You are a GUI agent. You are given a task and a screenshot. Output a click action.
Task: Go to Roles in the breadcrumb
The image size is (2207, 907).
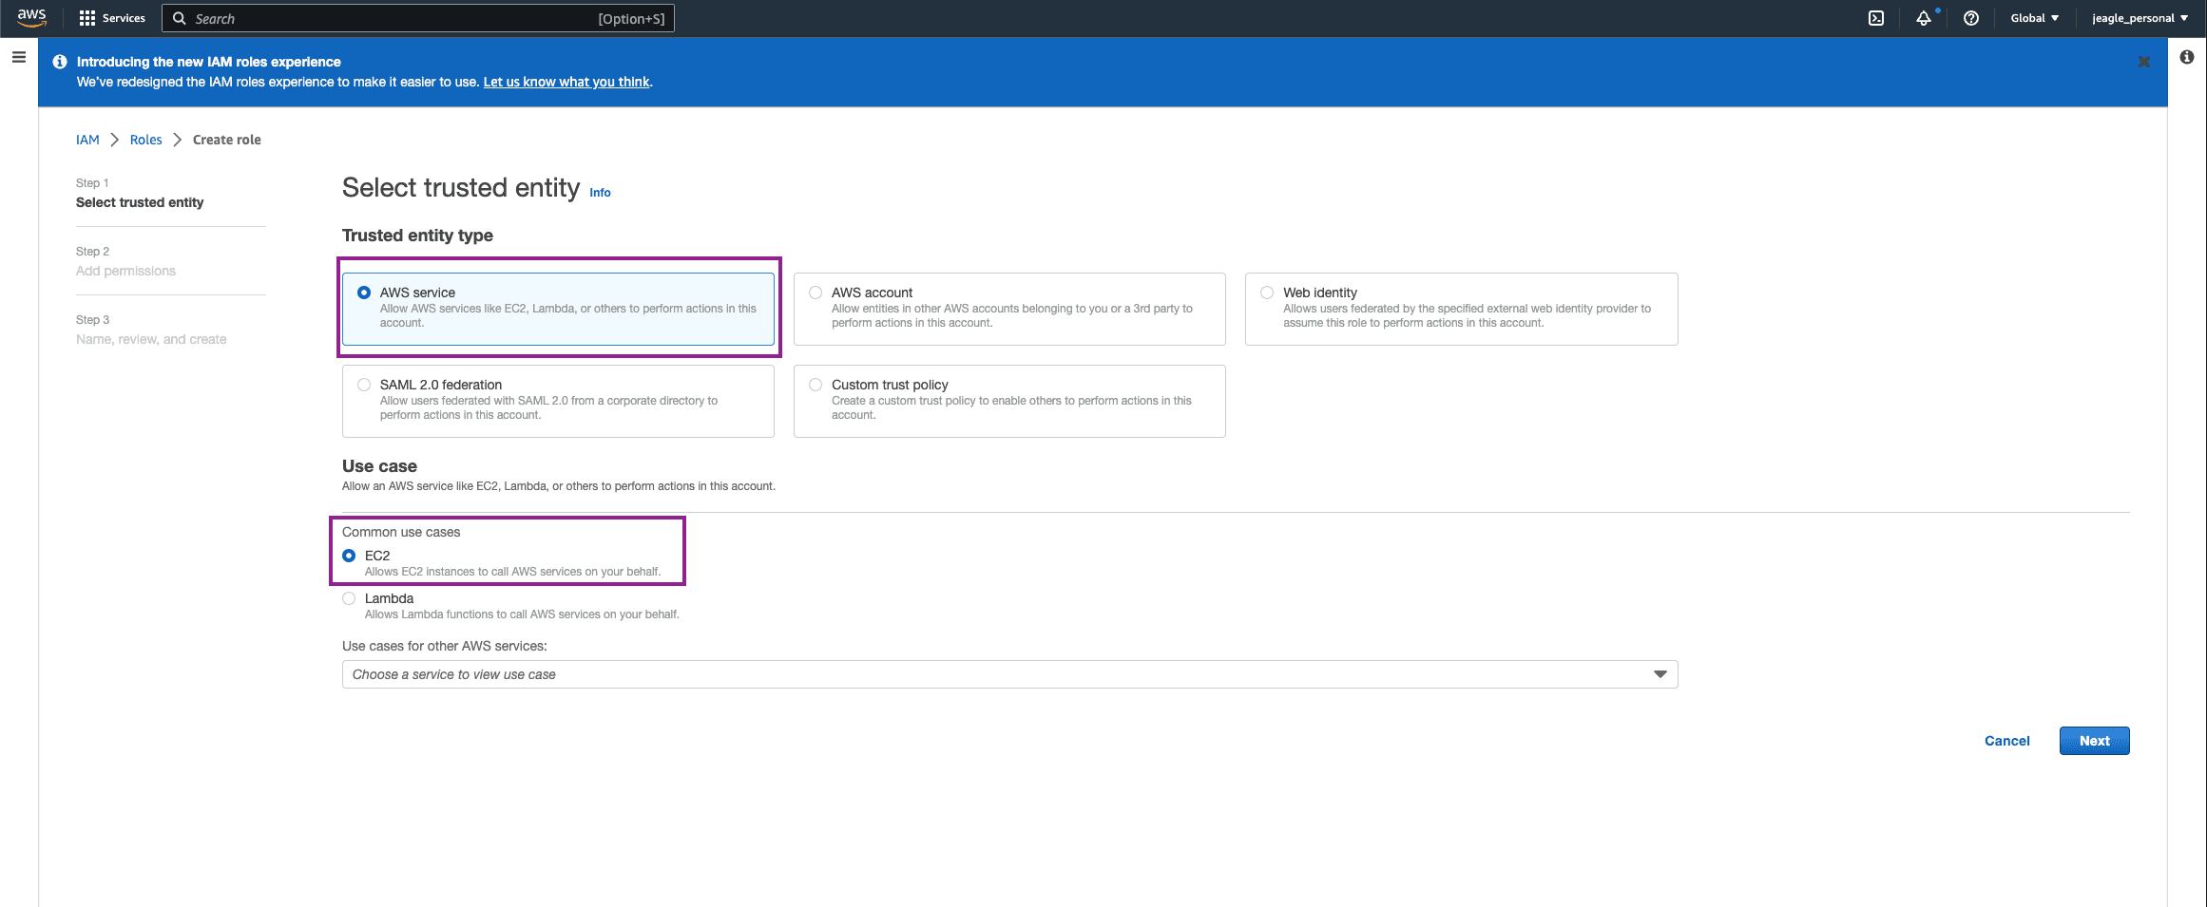145,140
